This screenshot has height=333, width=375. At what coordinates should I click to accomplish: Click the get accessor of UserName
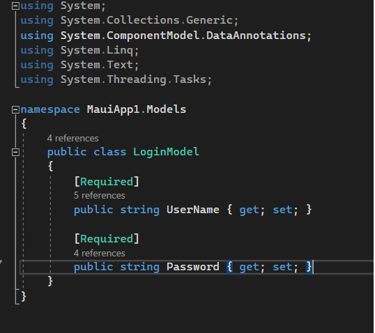point(249,210)
